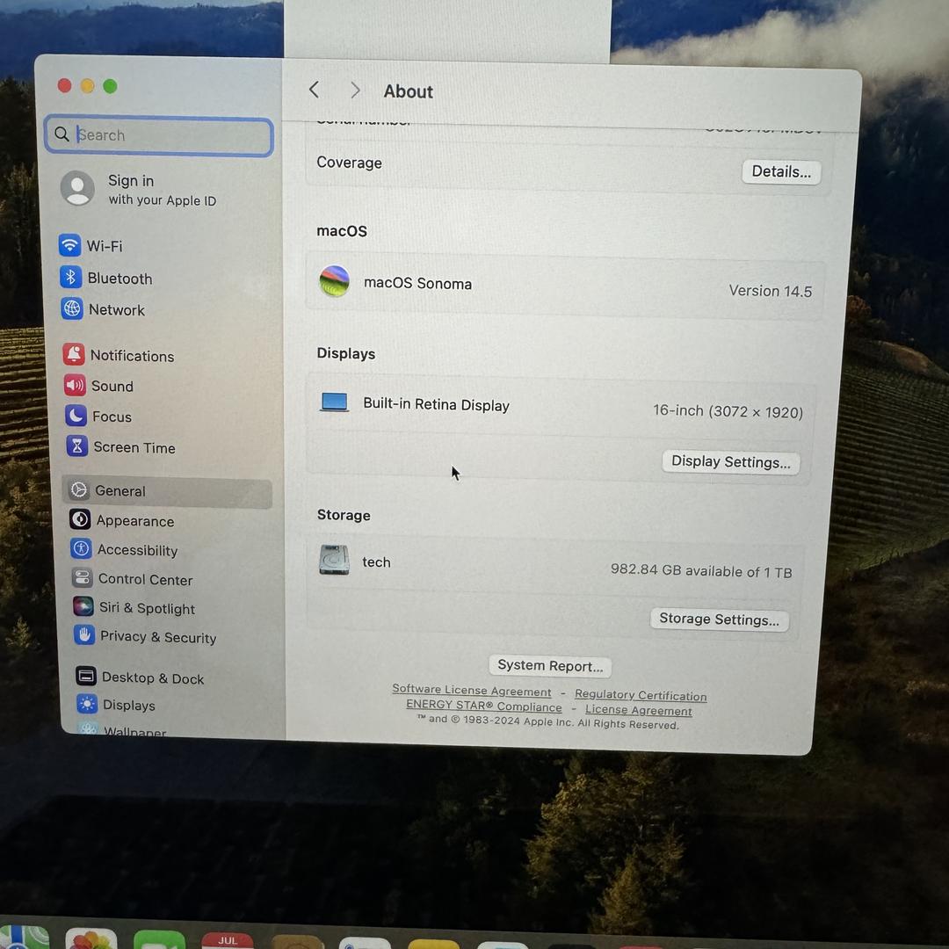Click the Focus moon icon
Image resolution: width=949 pixels, height=949 pixels.
pos(76,416)
